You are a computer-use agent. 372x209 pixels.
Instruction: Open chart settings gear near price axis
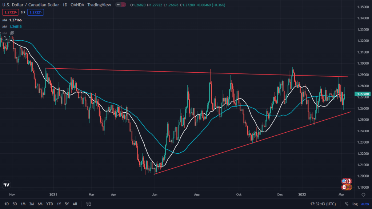pyautogui.click(x=363, y=195)
